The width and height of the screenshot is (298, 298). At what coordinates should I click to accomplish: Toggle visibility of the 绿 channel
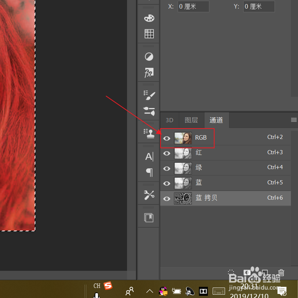(167, 168)
